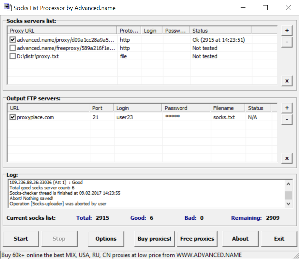Click the Passw... column header
Image resolution: width=299 pixels, height=259 pixels.
176,31
